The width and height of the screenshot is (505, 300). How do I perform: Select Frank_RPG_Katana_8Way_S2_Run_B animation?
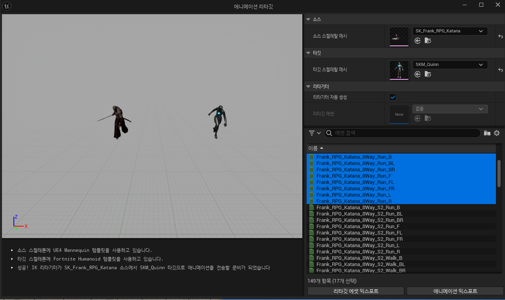coord(401,207)
